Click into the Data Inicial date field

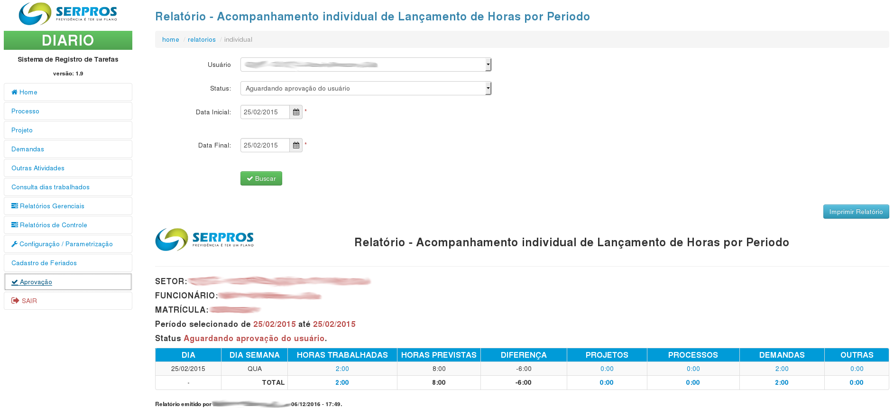coord(265,112)
